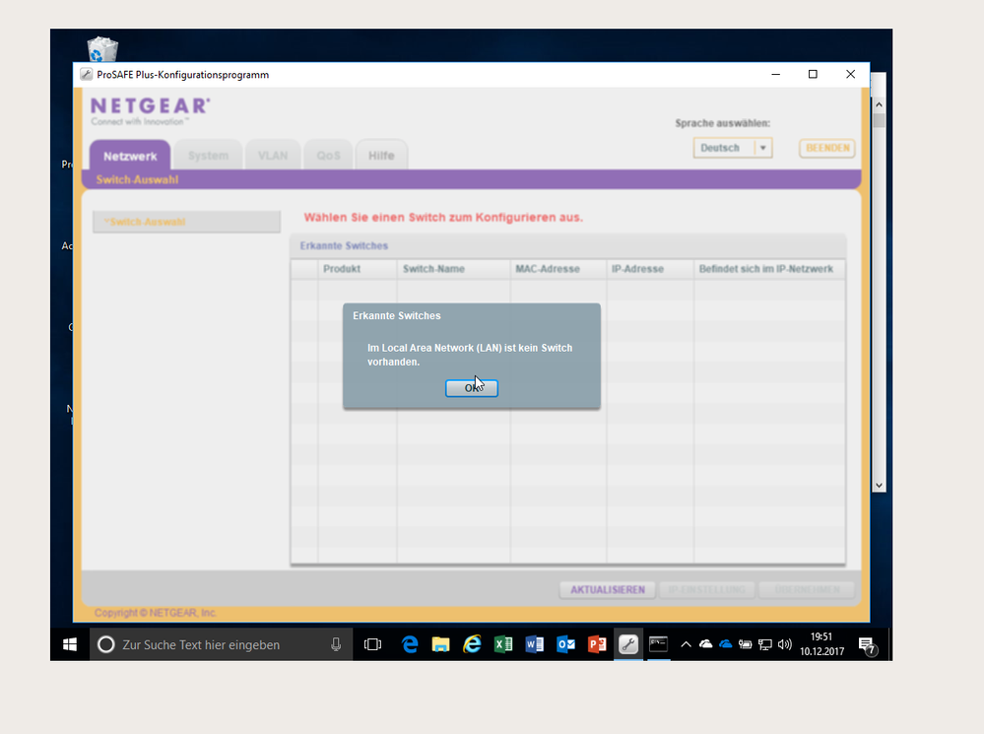
Task: Click the Befindet sich im IP-Netzwerk header
Action: (x=769, y=269)
